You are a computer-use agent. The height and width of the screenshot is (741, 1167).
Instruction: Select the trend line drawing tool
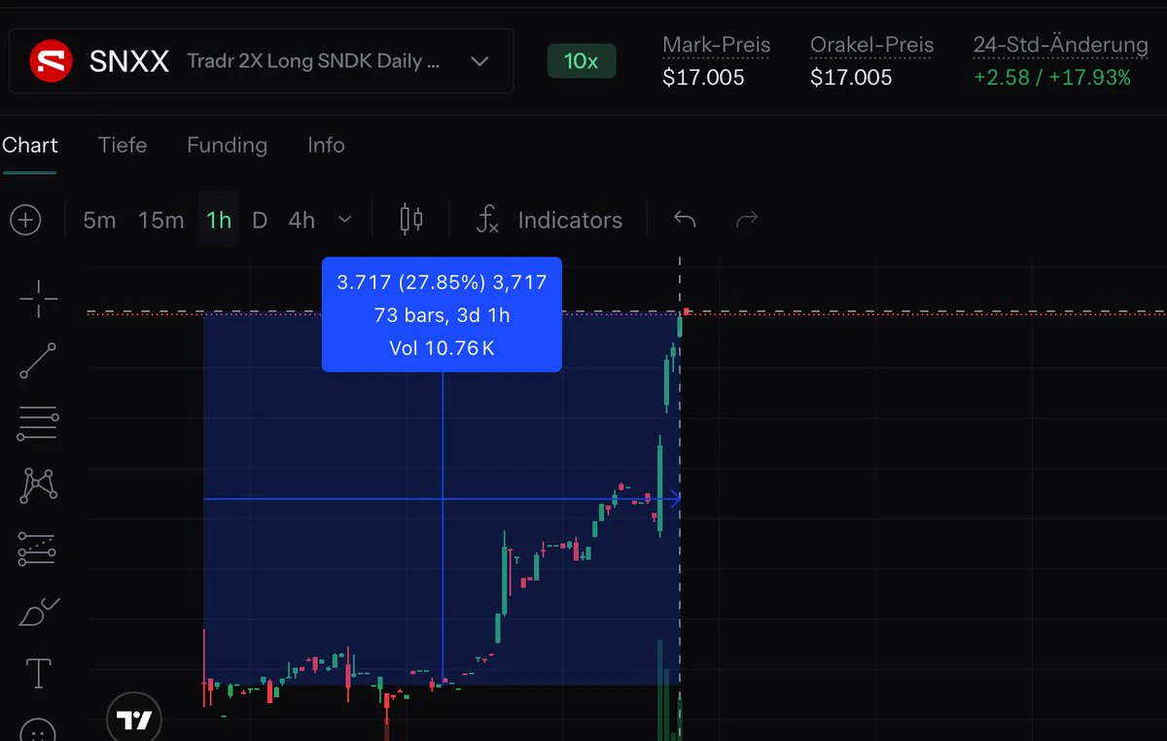38,361
